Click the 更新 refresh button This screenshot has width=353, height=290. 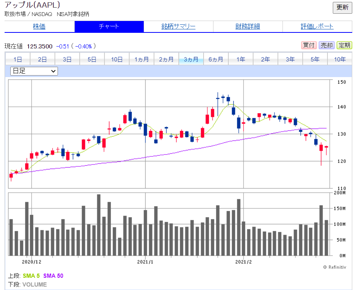click(342, 8)
